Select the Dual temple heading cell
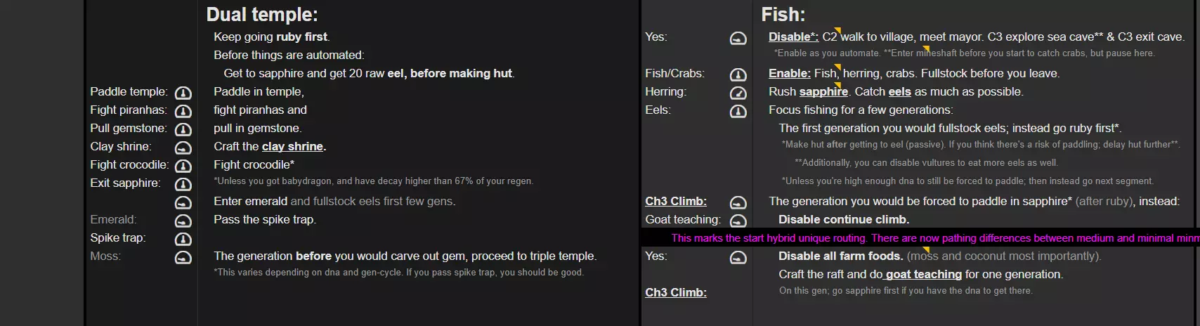Screen dimensions: 1200x326 (261, 15)
